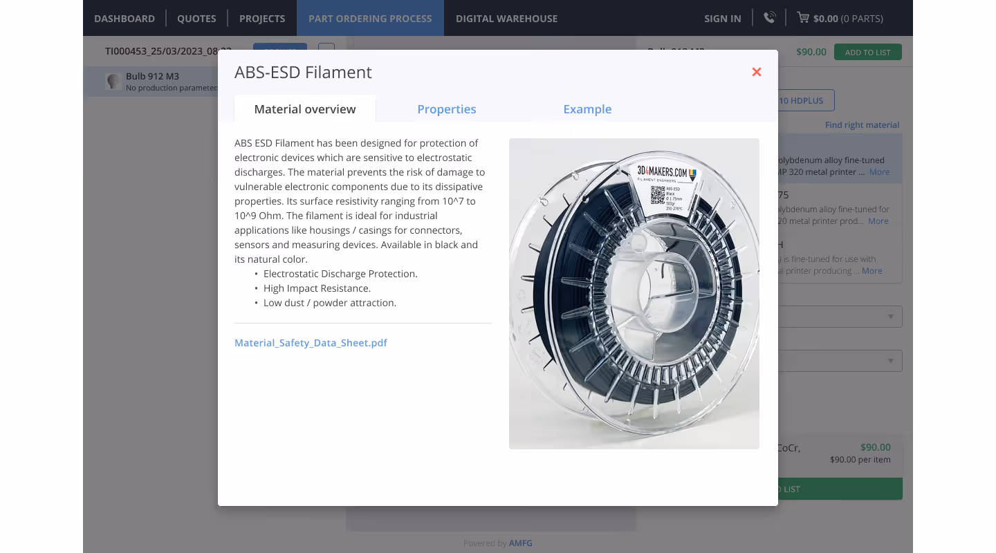Click the ABS-ESD Filament dialog title
The height and width of the screenshot is (553, 996).
[303, 73]
